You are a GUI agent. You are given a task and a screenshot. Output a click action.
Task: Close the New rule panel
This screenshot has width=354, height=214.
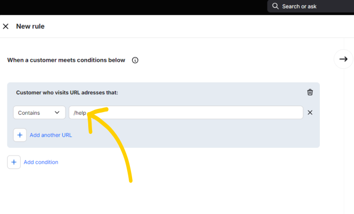(5, 27)
